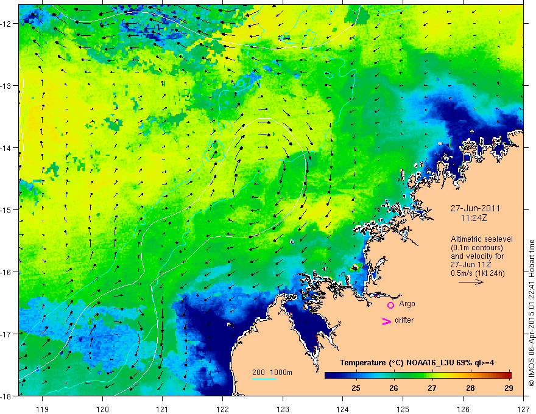Viewport: 536px width, 414px height.
Task: Click the 'Argo' legend label
Action: pyautogui.click(x=407, y=304)
